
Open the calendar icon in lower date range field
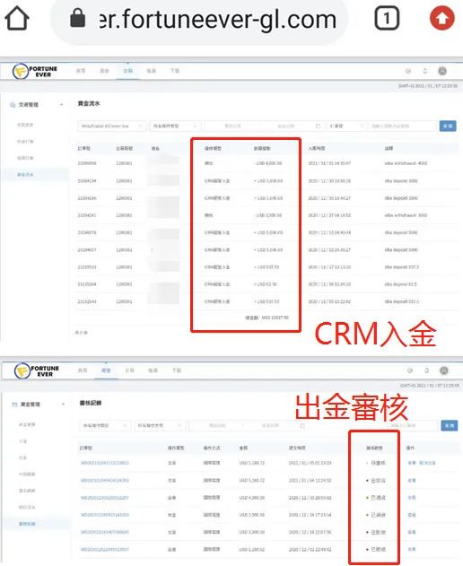[302, 425]
